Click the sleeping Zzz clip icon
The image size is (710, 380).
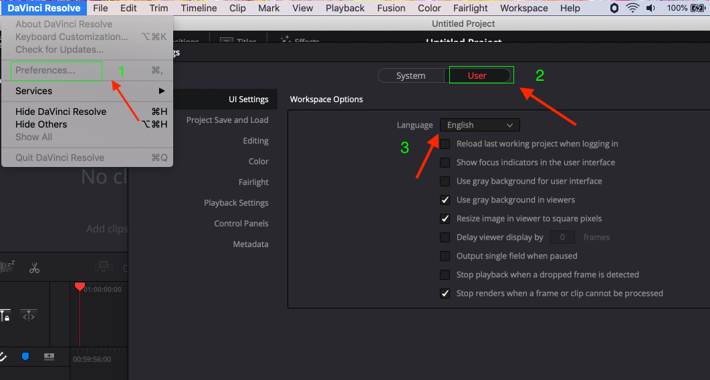7,267
